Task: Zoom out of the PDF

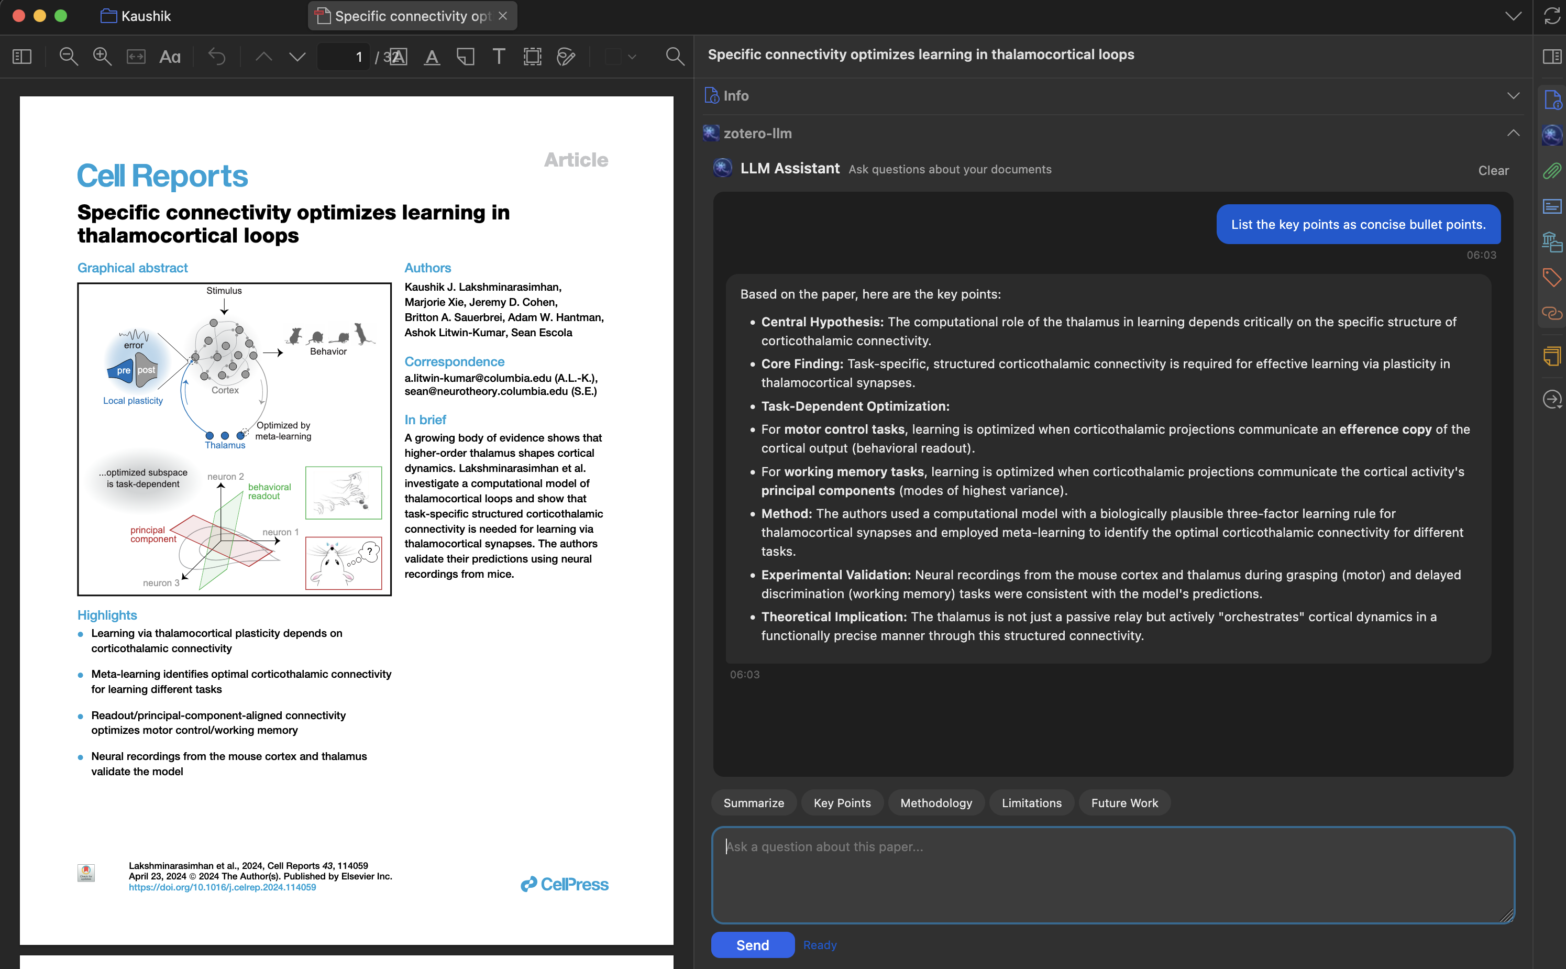Action: pyautogui.click(x=69, y=57)
